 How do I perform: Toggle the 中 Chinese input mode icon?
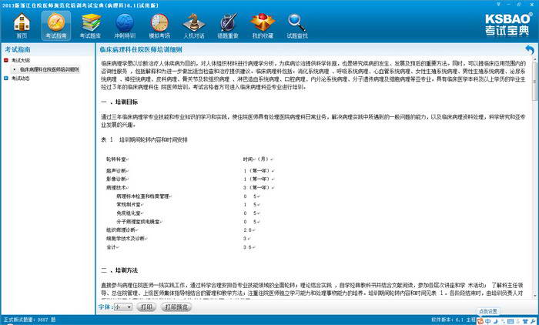(x=487, y=321)
